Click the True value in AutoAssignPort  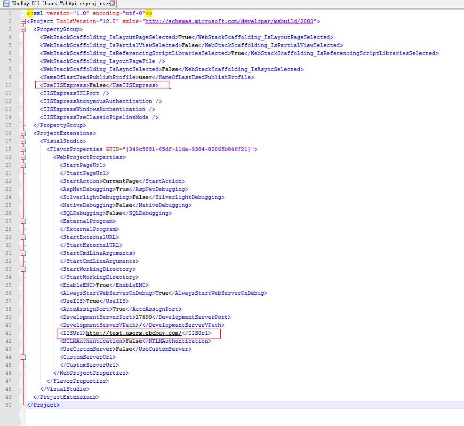[119, 309]
